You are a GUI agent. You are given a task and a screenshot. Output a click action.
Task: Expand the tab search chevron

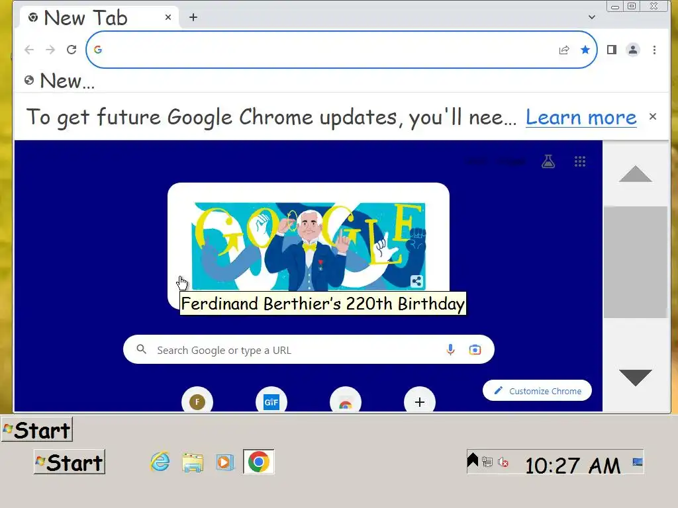tap(591, 17)
